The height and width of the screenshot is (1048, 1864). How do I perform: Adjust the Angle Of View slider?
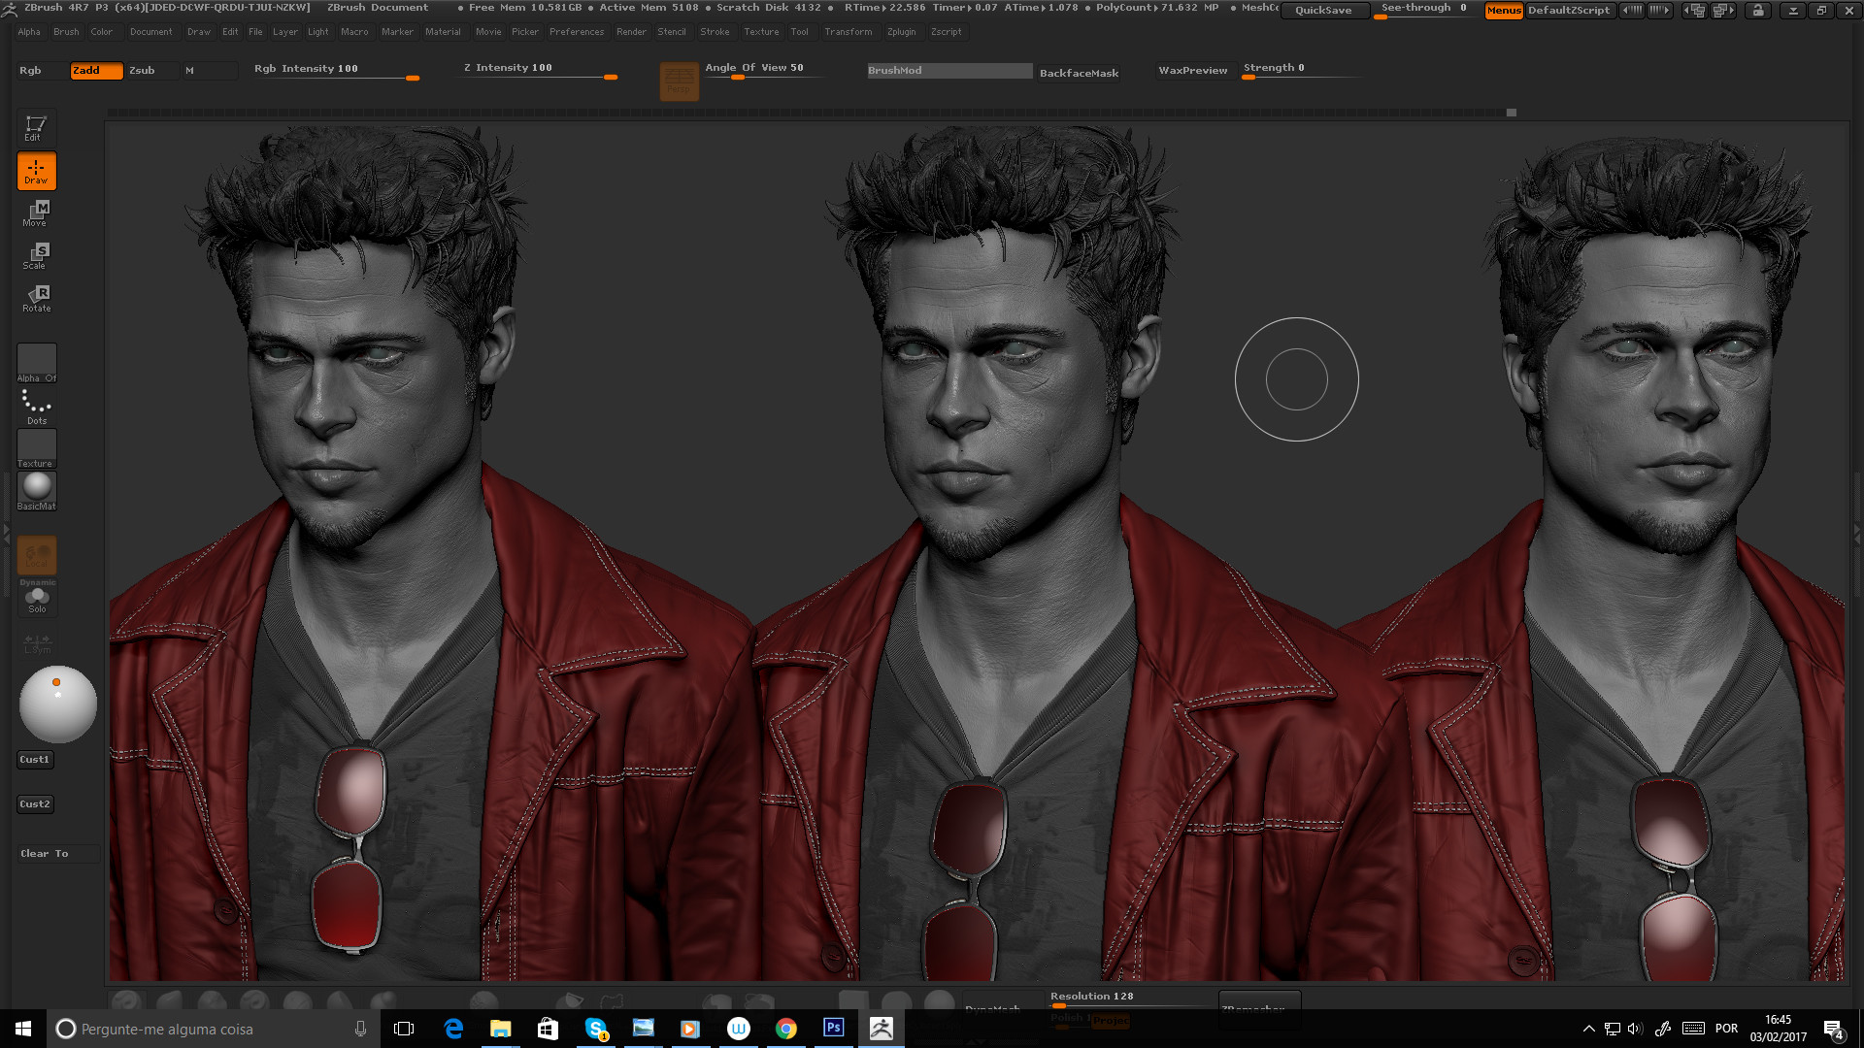click(x=763, y=71)
